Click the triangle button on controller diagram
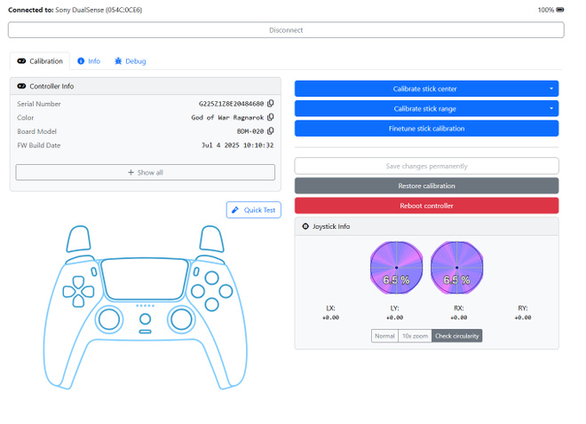The width and height of the screenshot is (586, 424). click(211, 278)
